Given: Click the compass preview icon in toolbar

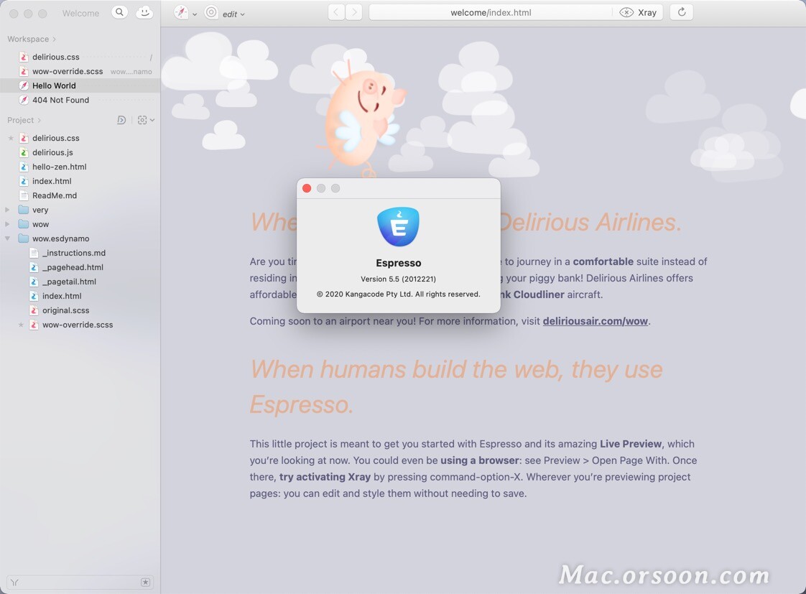Looking at the screenshot, I should coord(181,12).
